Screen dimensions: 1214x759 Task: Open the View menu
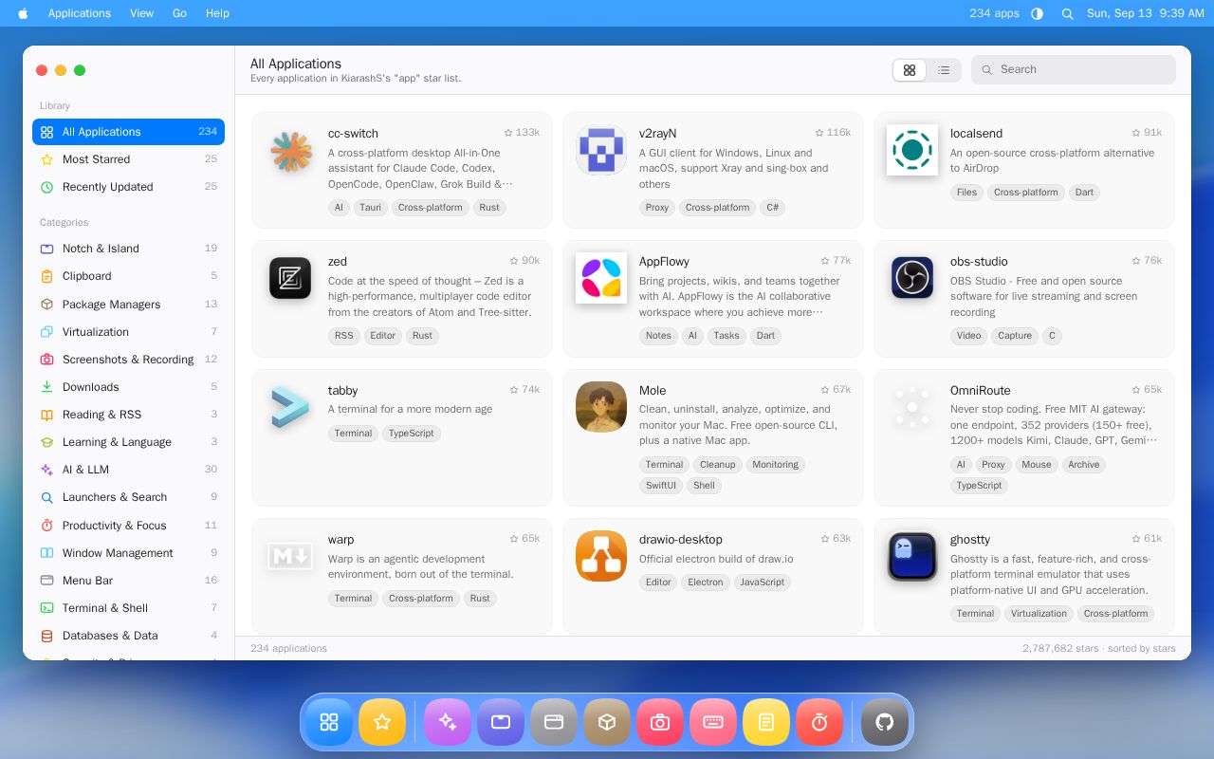pyautogui.click(x=141, y=13)
